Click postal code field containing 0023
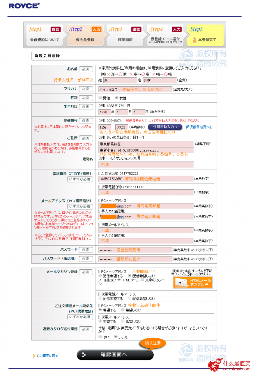Screen dimensions: 253x373 click(122, 127)
